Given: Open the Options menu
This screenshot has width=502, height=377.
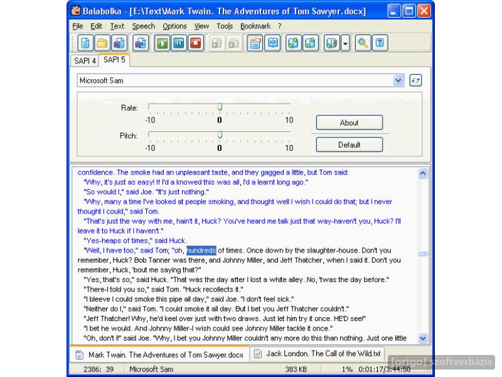Looking at the screenshot, I should pos(174,26).
